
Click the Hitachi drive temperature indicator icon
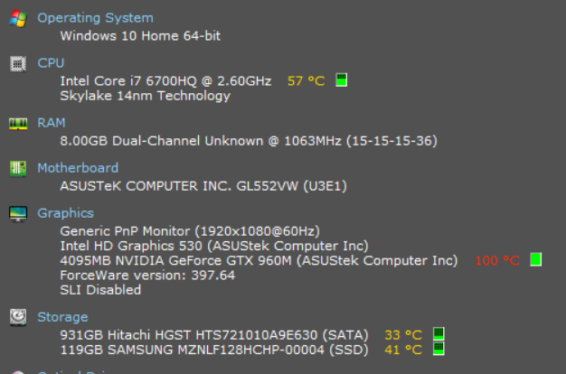439,334
